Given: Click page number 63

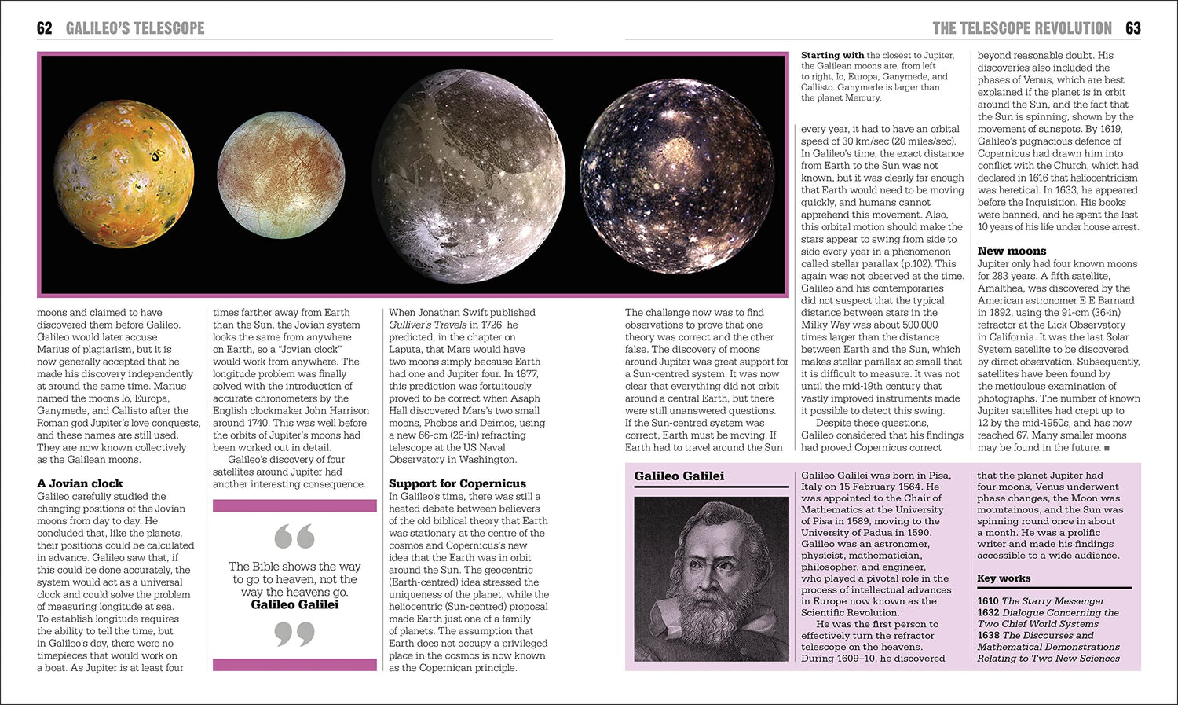Looking at the screenshot, I should pos(1132,28).
